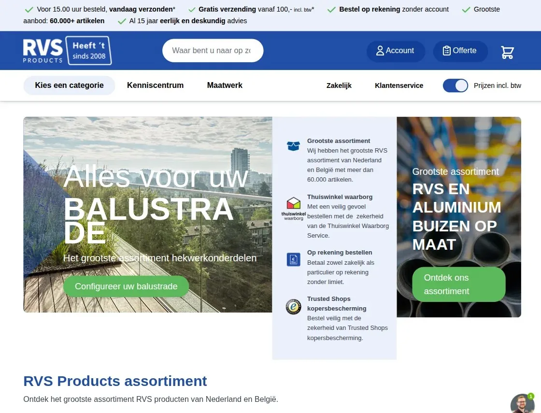The height and width of the screenshot is (413, 541).
Task: Disable VAT-inclusive prices via the blue switch
Action: [455, 85]
